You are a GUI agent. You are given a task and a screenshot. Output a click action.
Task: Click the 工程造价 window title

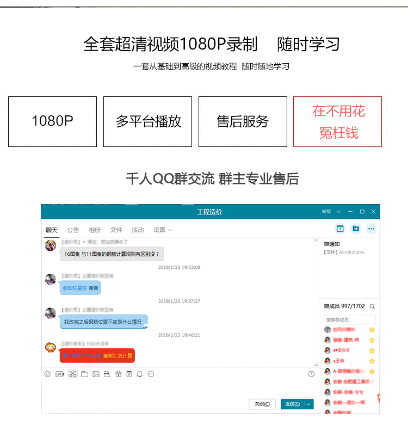coord(209,212)
